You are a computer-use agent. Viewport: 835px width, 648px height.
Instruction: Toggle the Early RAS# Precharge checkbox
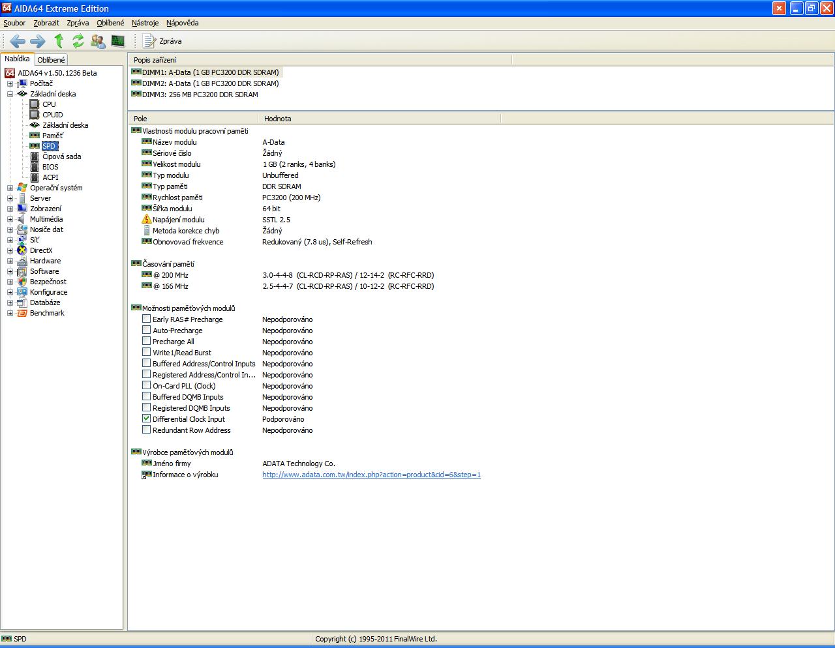tap(147, 319)
